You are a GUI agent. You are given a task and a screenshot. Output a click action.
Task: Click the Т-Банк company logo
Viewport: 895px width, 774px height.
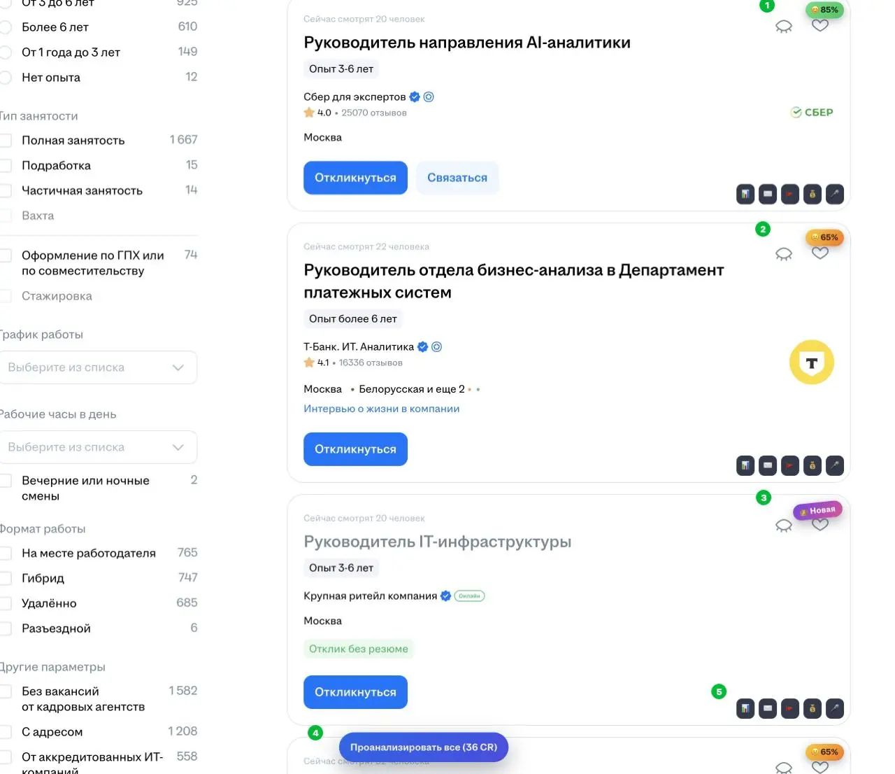coord(811,363)
